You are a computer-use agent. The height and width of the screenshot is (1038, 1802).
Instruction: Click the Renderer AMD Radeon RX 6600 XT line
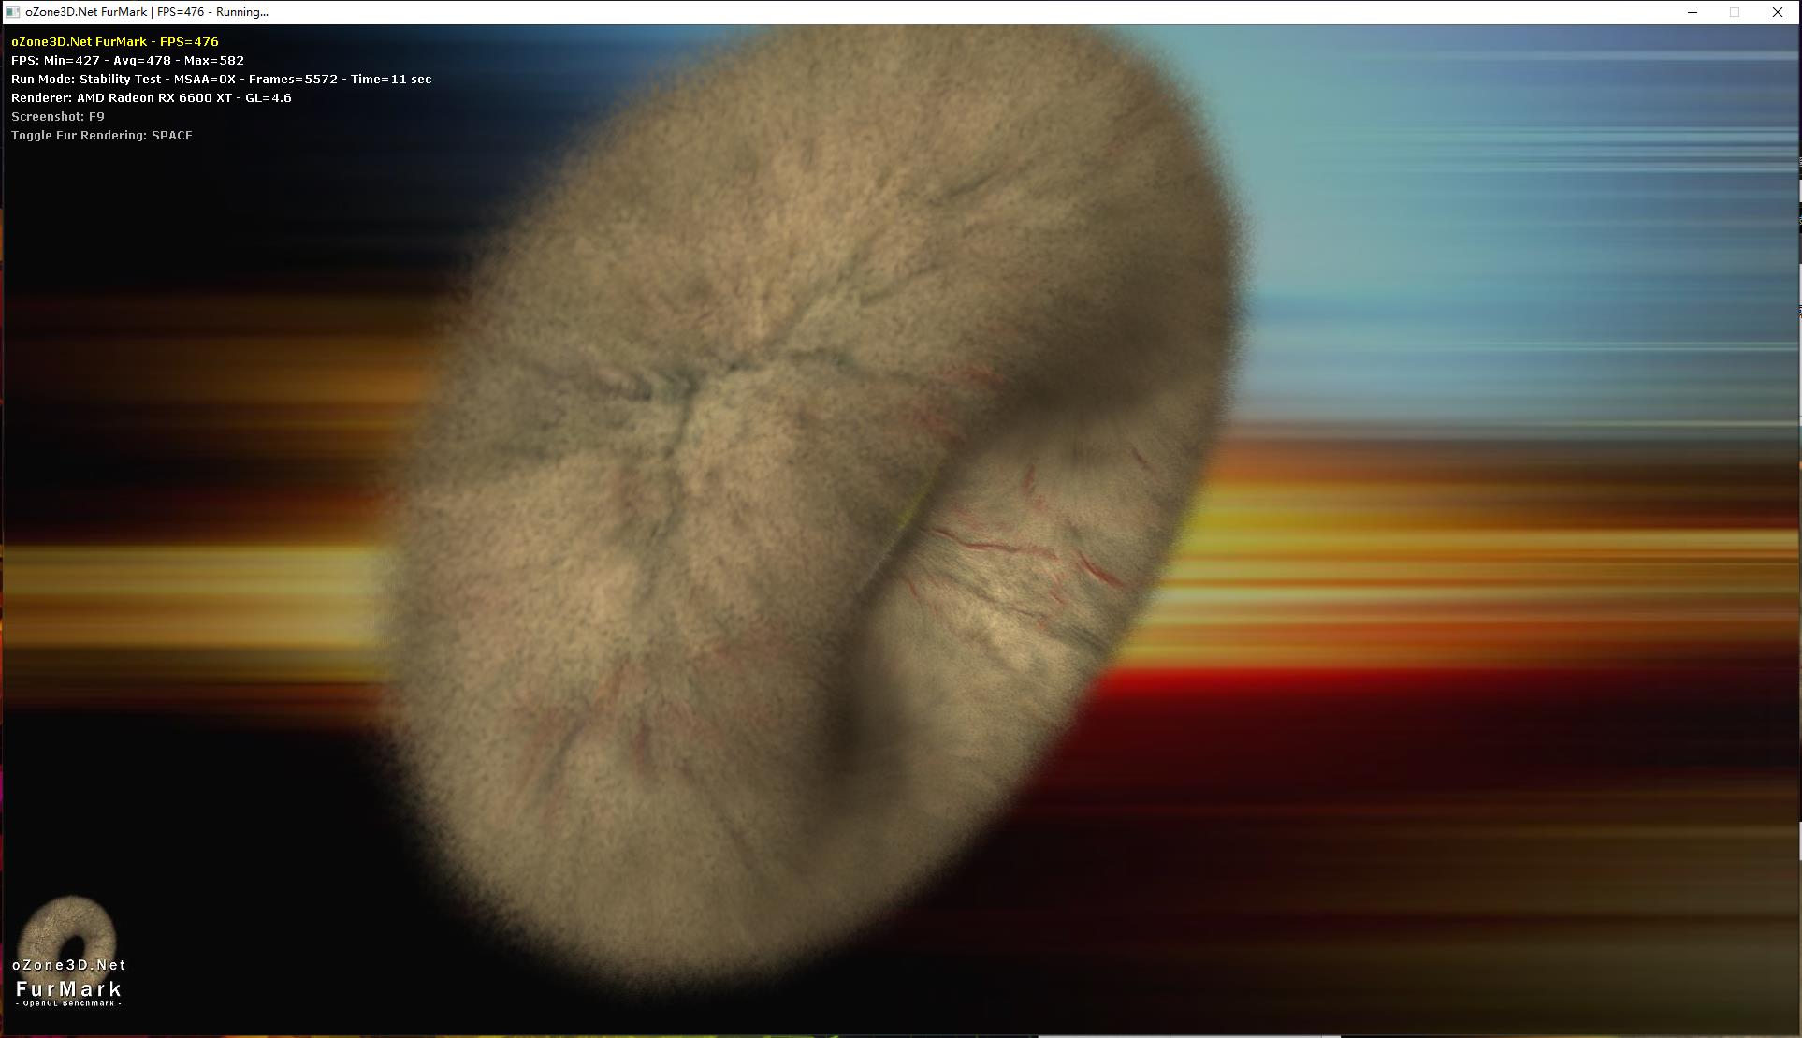point(151,97)
